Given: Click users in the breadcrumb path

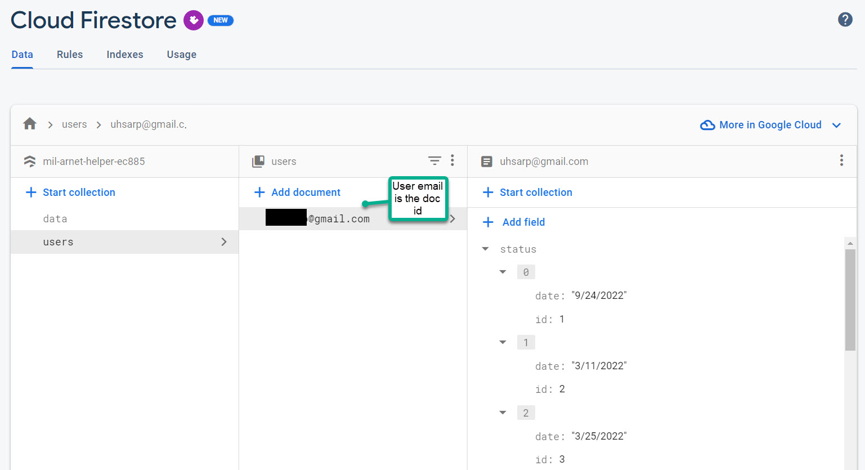Looking at the screenshot, I should [74, 124].
